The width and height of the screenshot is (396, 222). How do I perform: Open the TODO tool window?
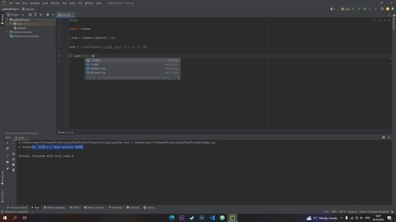[75, 208]
